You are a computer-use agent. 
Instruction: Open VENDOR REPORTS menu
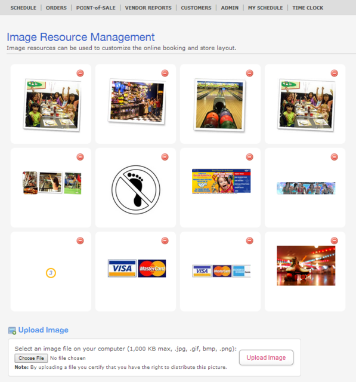click(x=148, y=8)
